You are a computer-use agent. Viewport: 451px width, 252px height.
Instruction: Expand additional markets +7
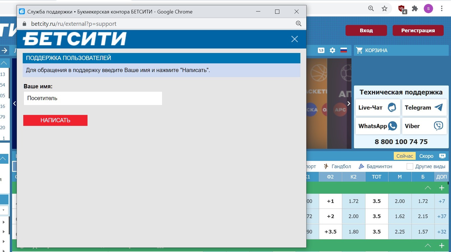442,201
